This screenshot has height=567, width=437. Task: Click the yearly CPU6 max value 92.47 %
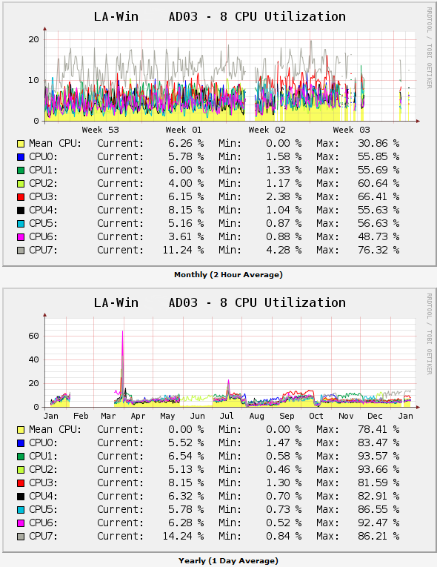(x=378, y=523)
